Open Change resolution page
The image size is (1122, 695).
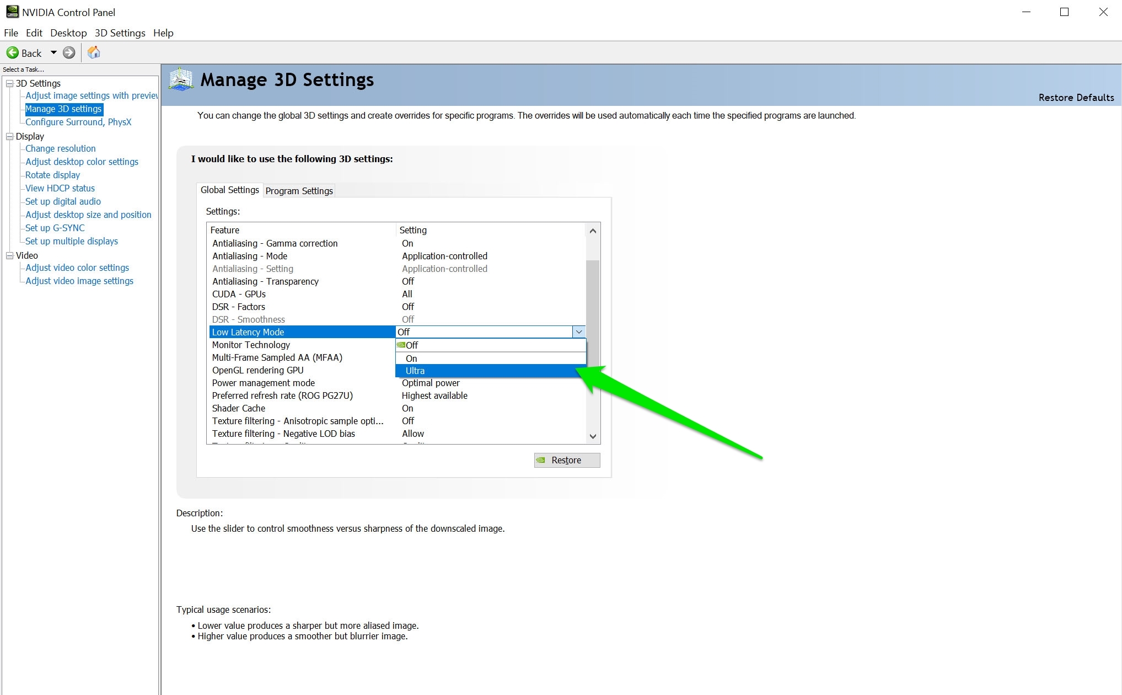pos(61,148)
